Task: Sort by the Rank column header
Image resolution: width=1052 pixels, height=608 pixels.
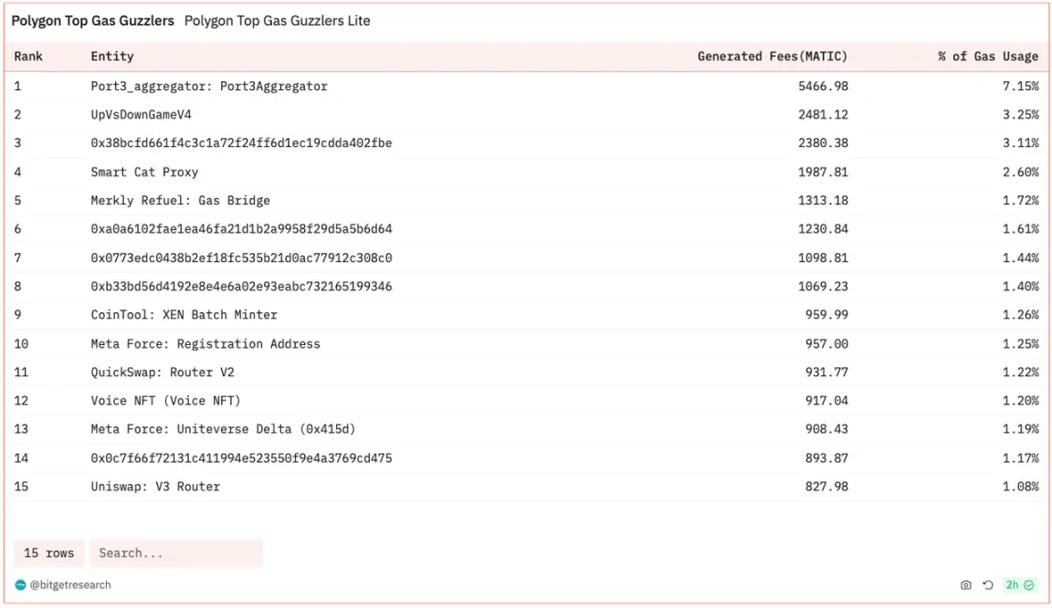Action: coord(28,57)
